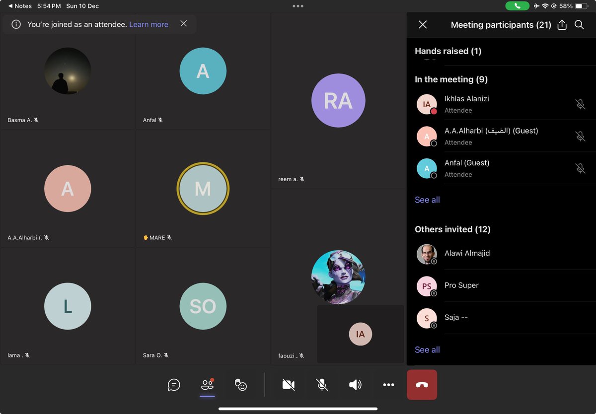
Task: Turn on the camera
Action: pos(289,385)
